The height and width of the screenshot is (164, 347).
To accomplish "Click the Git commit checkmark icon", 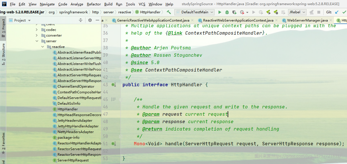I will (344, 12).
